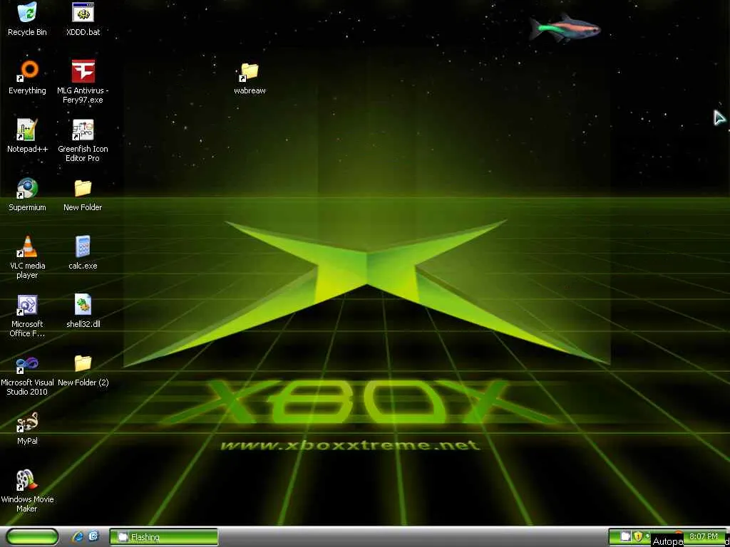Select MLG Antivirus - Fery97.exe icon
Screen dimensions: 730x547
pyautogui.click(x=83, y=71)
